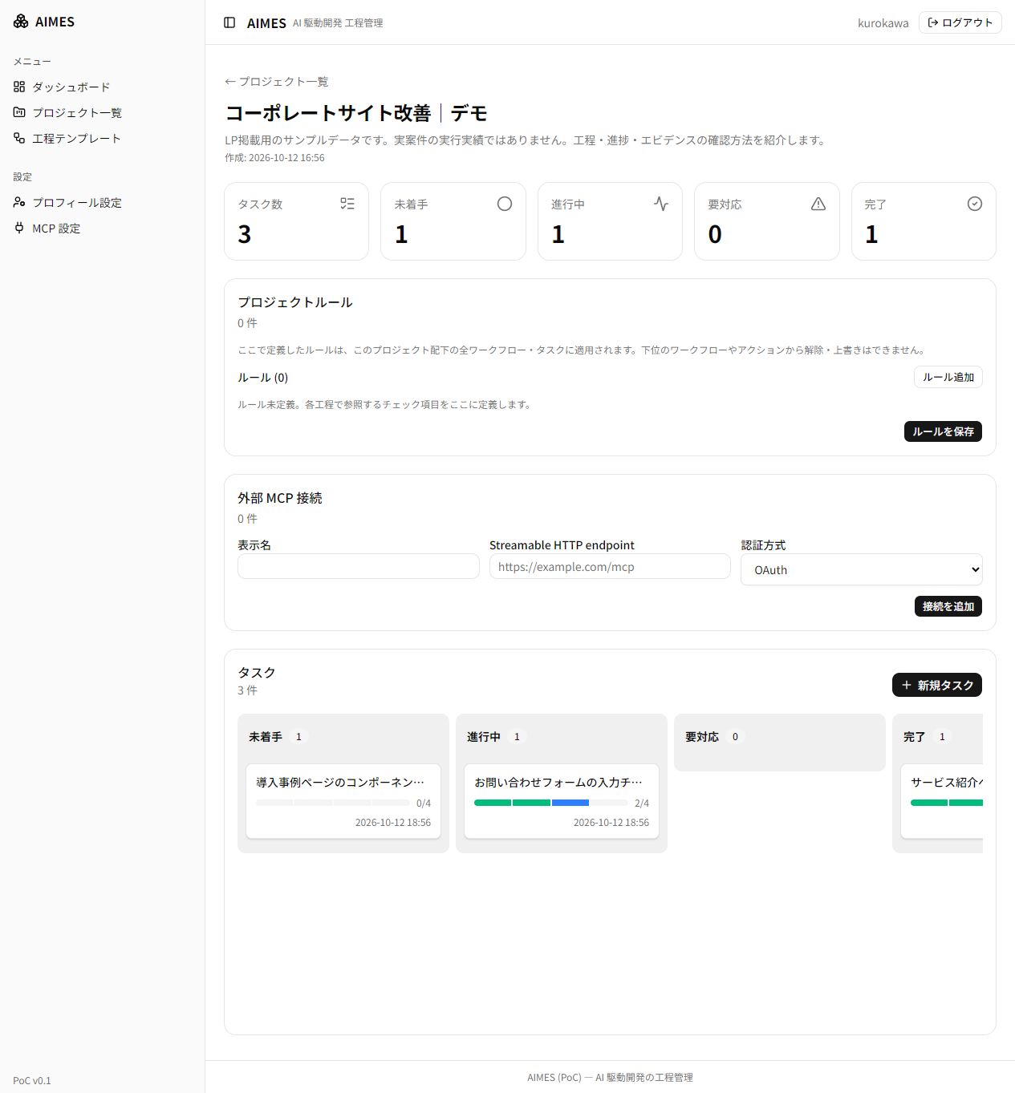
Task: Go back via ← プロジェクト一覧 link
Action: coord(277,82)
